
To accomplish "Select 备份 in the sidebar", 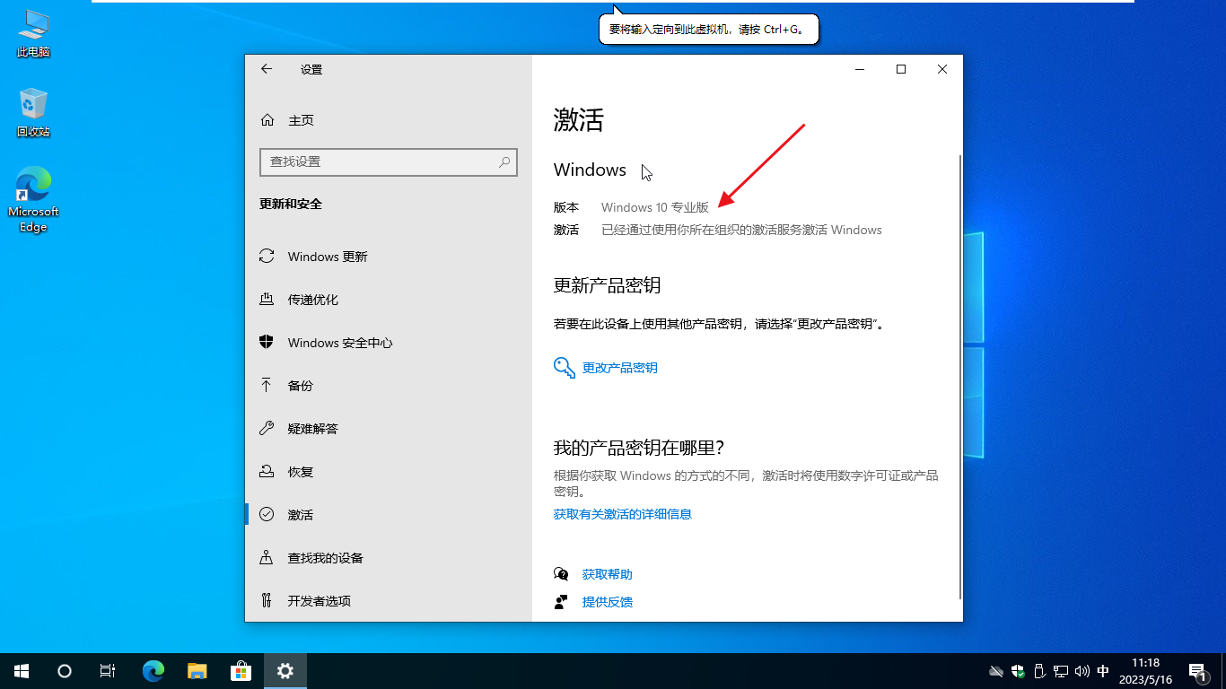I will pos(389,386).
